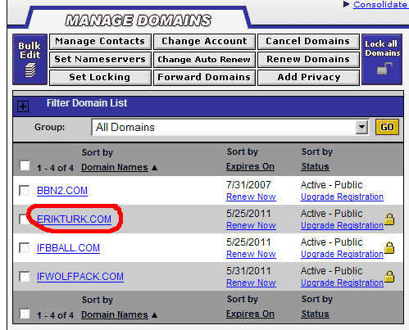Click the Cancel Domains button

(x=308, y=42)
